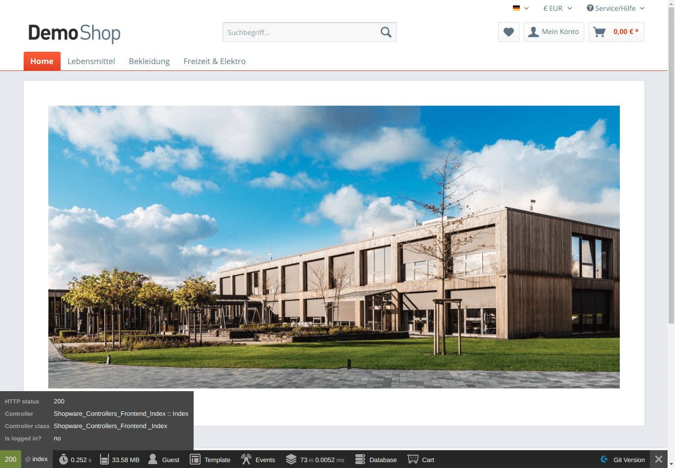The height and width of the screenshot is (468, 675).
Task: Click the Mein Konto button
Action: (x=554, y=32)
